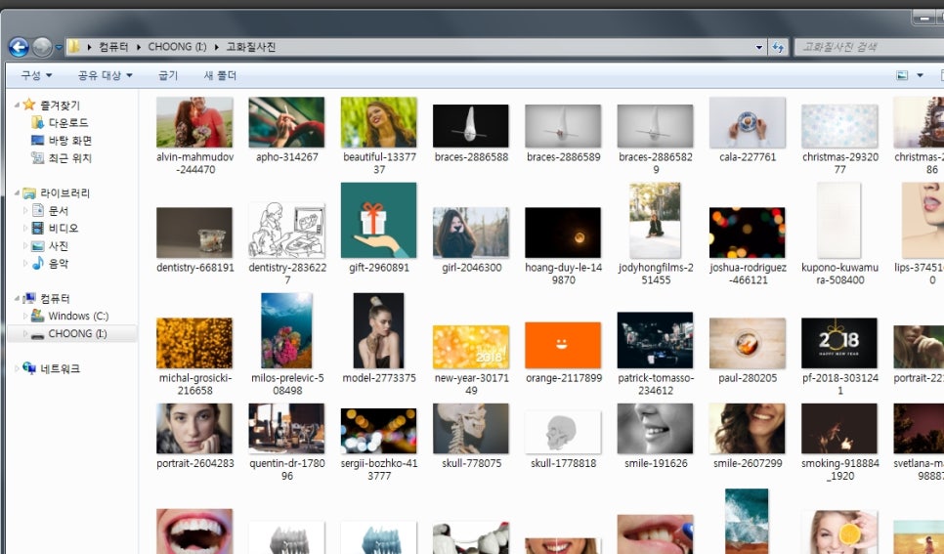The image size is (944, 554).
Task: Click the file name sergii-bozhko-413777
Action: click(379, 469)
